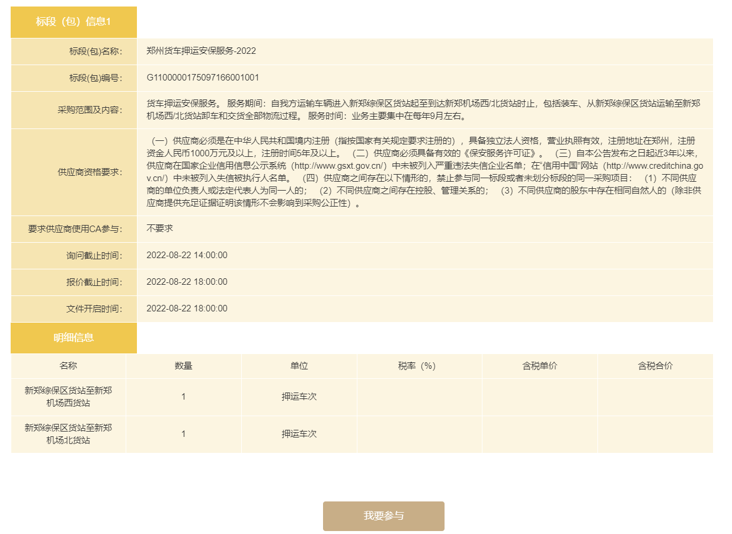Click the package name 郑州货车押运安保服务-2022
This screenshot has height=534, width=732.
201,51
